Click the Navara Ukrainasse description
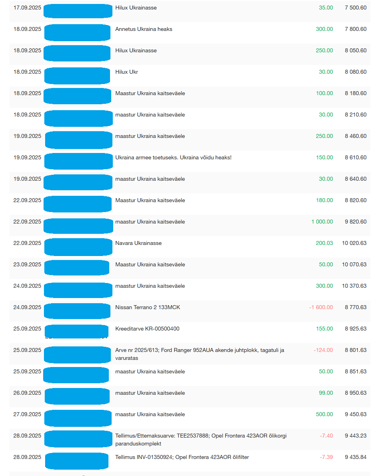Image resolution: width=378 pixels, height=476 pixels. 138,243
